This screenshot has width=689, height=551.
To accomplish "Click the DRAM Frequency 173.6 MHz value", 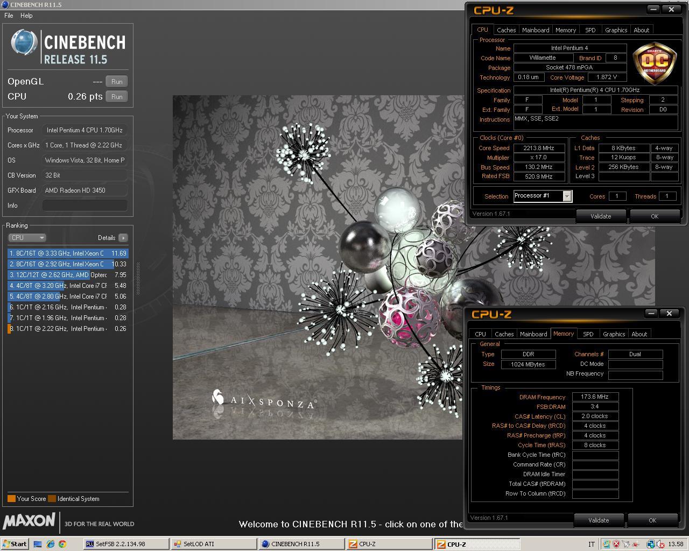I will 595,397.
